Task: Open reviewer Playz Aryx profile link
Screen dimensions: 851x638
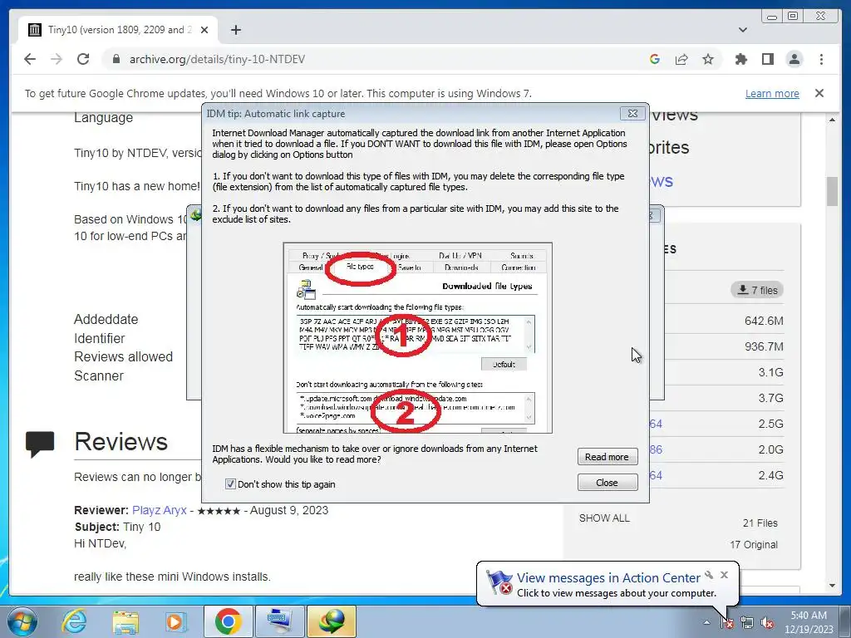Action: [x=159, y=511]
